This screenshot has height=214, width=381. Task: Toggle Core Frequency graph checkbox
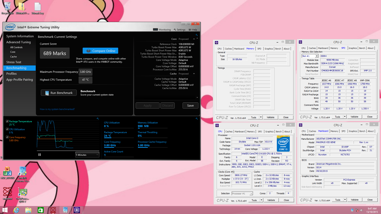tap(7, 137)
